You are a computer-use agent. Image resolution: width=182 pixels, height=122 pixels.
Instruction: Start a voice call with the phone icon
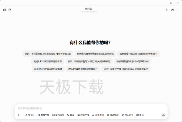point(167,10)
